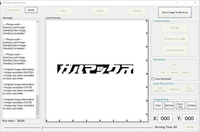Click the 'Image resolution:260*260' message line
The width and height of the screenshot is (200, 132).
18,72
